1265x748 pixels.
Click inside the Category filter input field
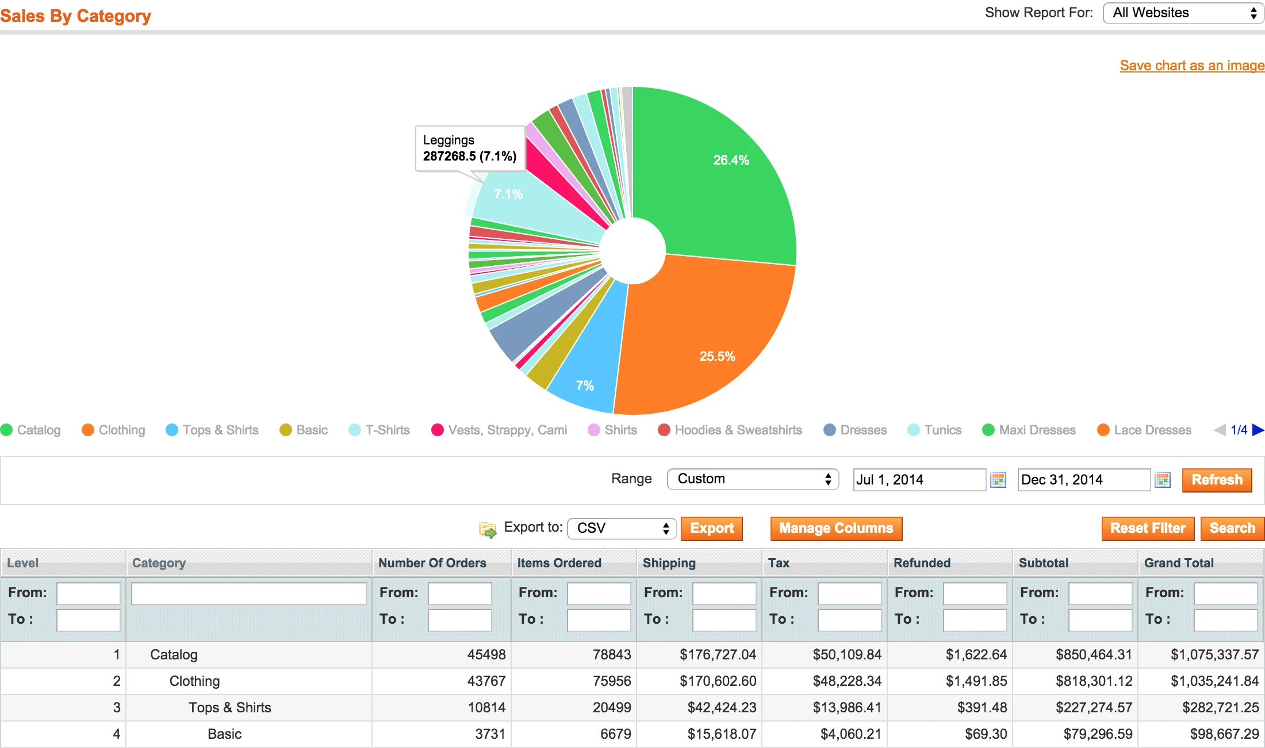pyautogui.click(x=248, y=593)
